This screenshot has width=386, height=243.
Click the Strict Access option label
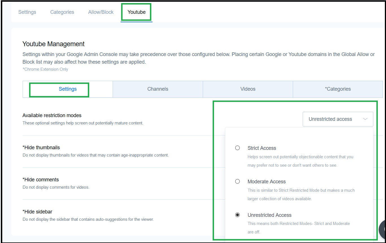262,148
